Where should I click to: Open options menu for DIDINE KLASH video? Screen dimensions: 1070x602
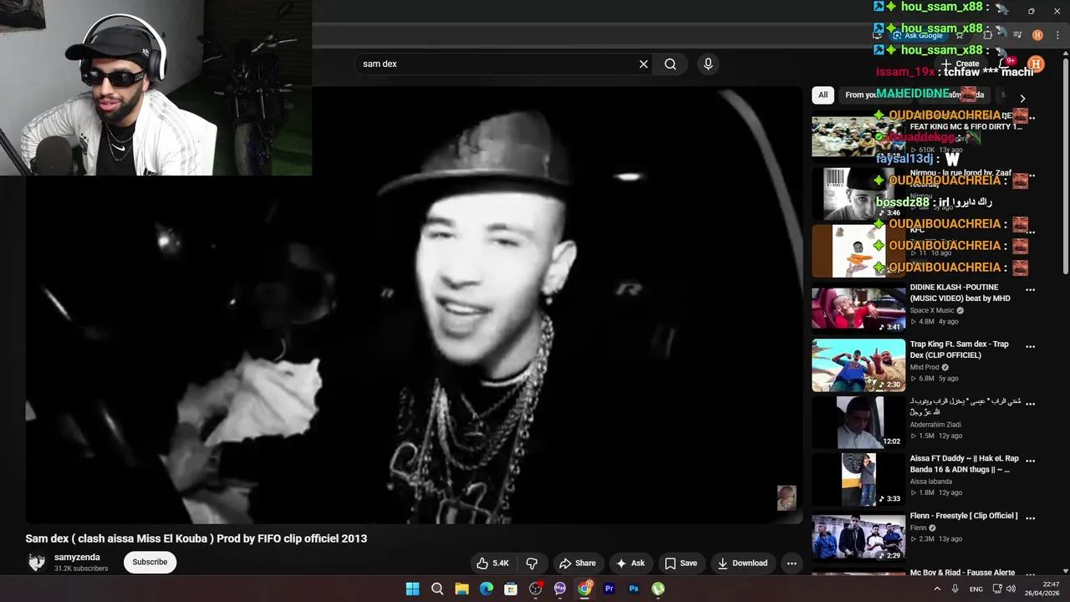[x=1030, y=290]
